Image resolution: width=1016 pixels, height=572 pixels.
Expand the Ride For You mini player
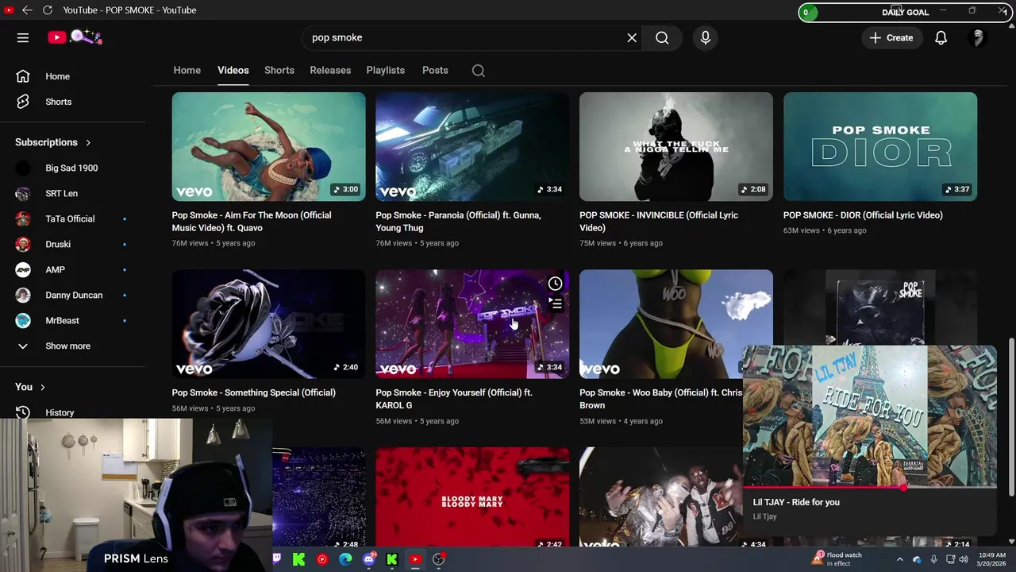click(x=870, y=415)
